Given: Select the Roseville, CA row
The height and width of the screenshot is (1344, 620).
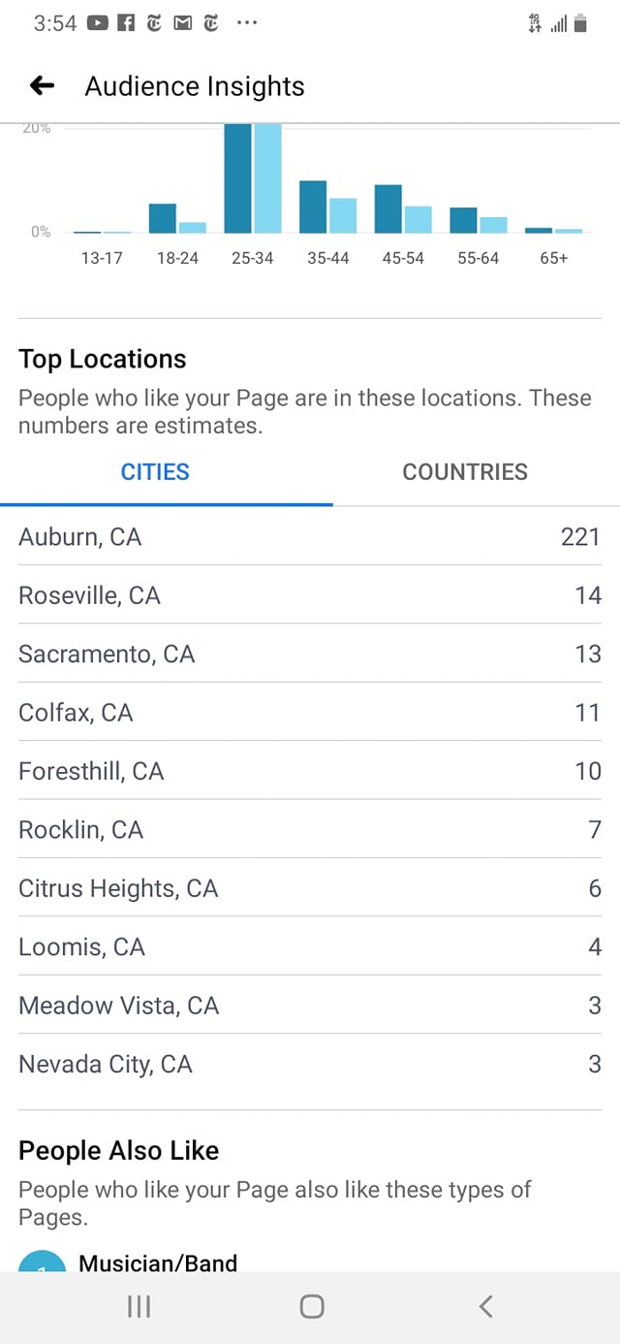Looking at the screenshot, I should (x=310, y=595).
